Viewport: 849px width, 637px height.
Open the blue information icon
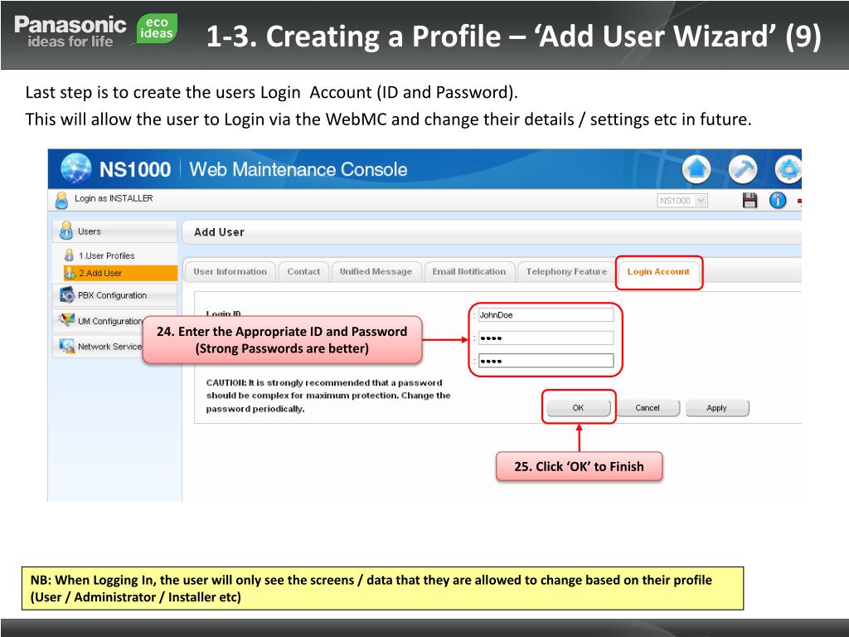coord(778,201)
